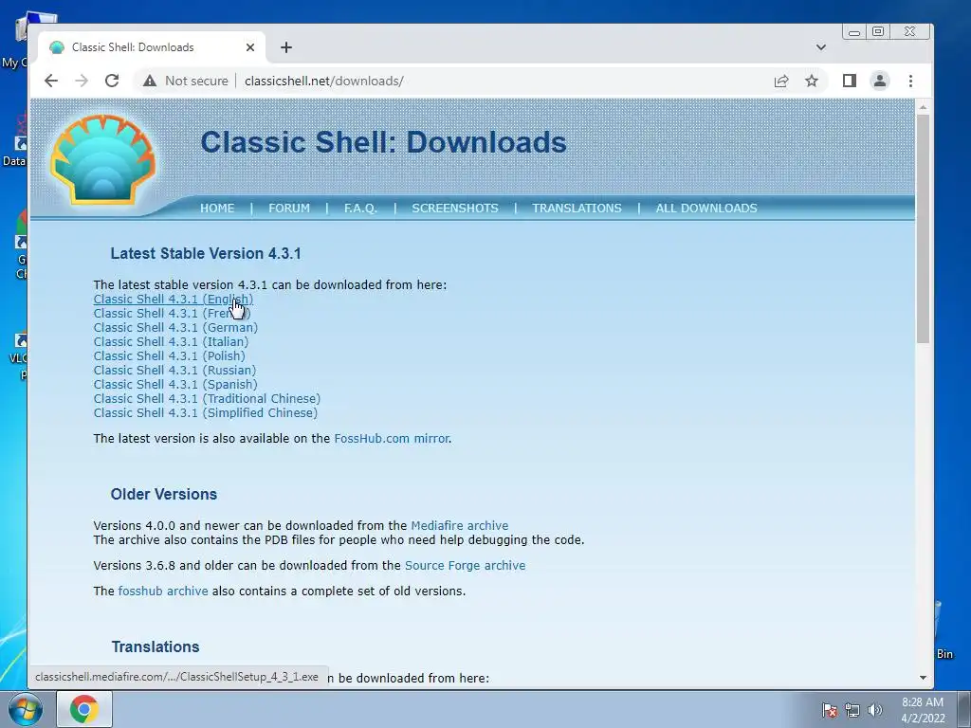Open the FORUM menu item

289,208
